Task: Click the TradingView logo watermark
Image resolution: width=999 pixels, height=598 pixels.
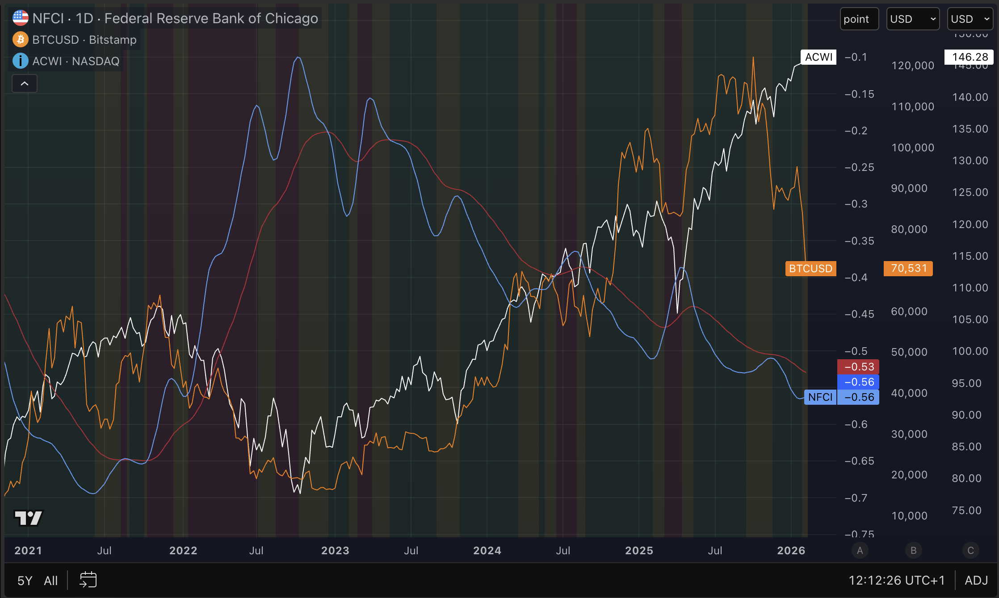Action: (29, 518)
